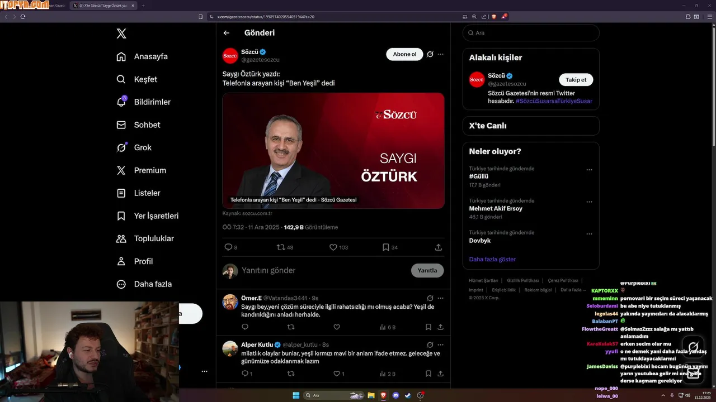Open Ömer.E profile avatar

point(230,302)
